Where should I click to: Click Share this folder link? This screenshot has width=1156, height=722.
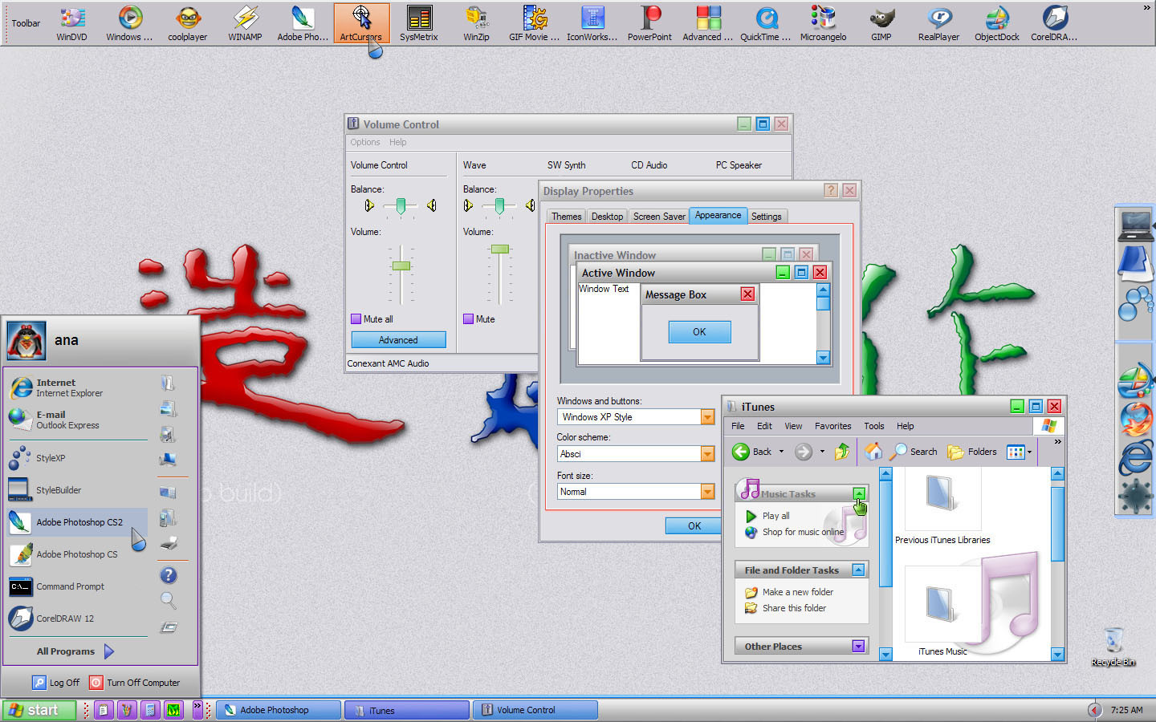point(794,608)
